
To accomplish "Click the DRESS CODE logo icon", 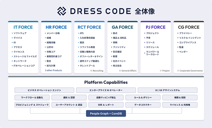I will 62,11.
